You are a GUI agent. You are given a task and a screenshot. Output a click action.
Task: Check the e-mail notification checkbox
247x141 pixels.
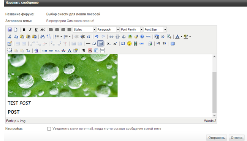point(49,129)
